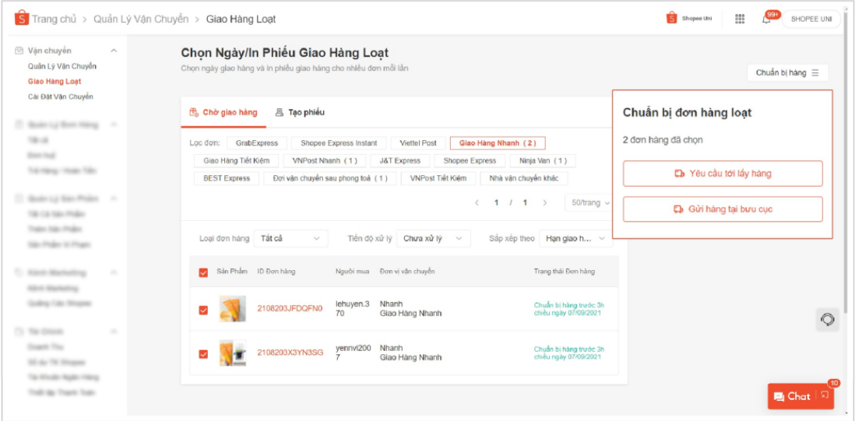The width and height of the screenshot is (855, 421).
Task: Click Gửi hàng tại bưu cục button
Action: pos(723,209)
